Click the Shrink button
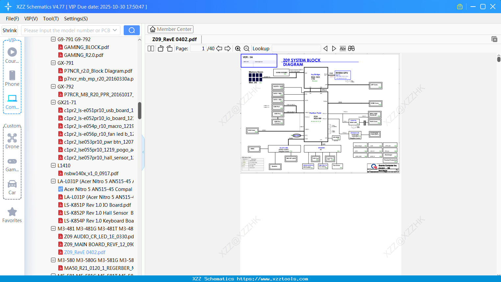 [x=10, y=30]
